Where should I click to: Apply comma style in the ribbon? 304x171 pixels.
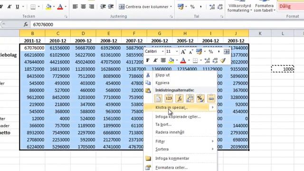[200, 7]
